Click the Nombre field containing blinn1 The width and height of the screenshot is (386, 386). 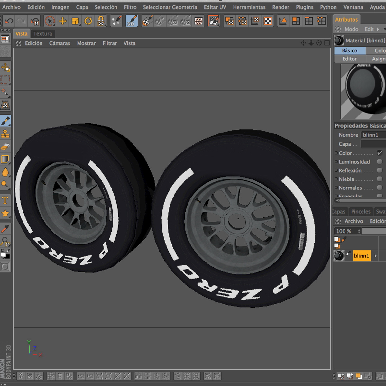373,135
